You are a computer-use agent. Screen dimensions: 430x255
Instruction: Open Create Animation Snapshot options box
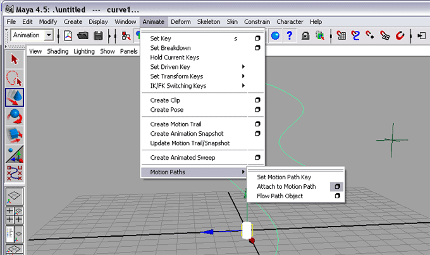click(257, 134)
